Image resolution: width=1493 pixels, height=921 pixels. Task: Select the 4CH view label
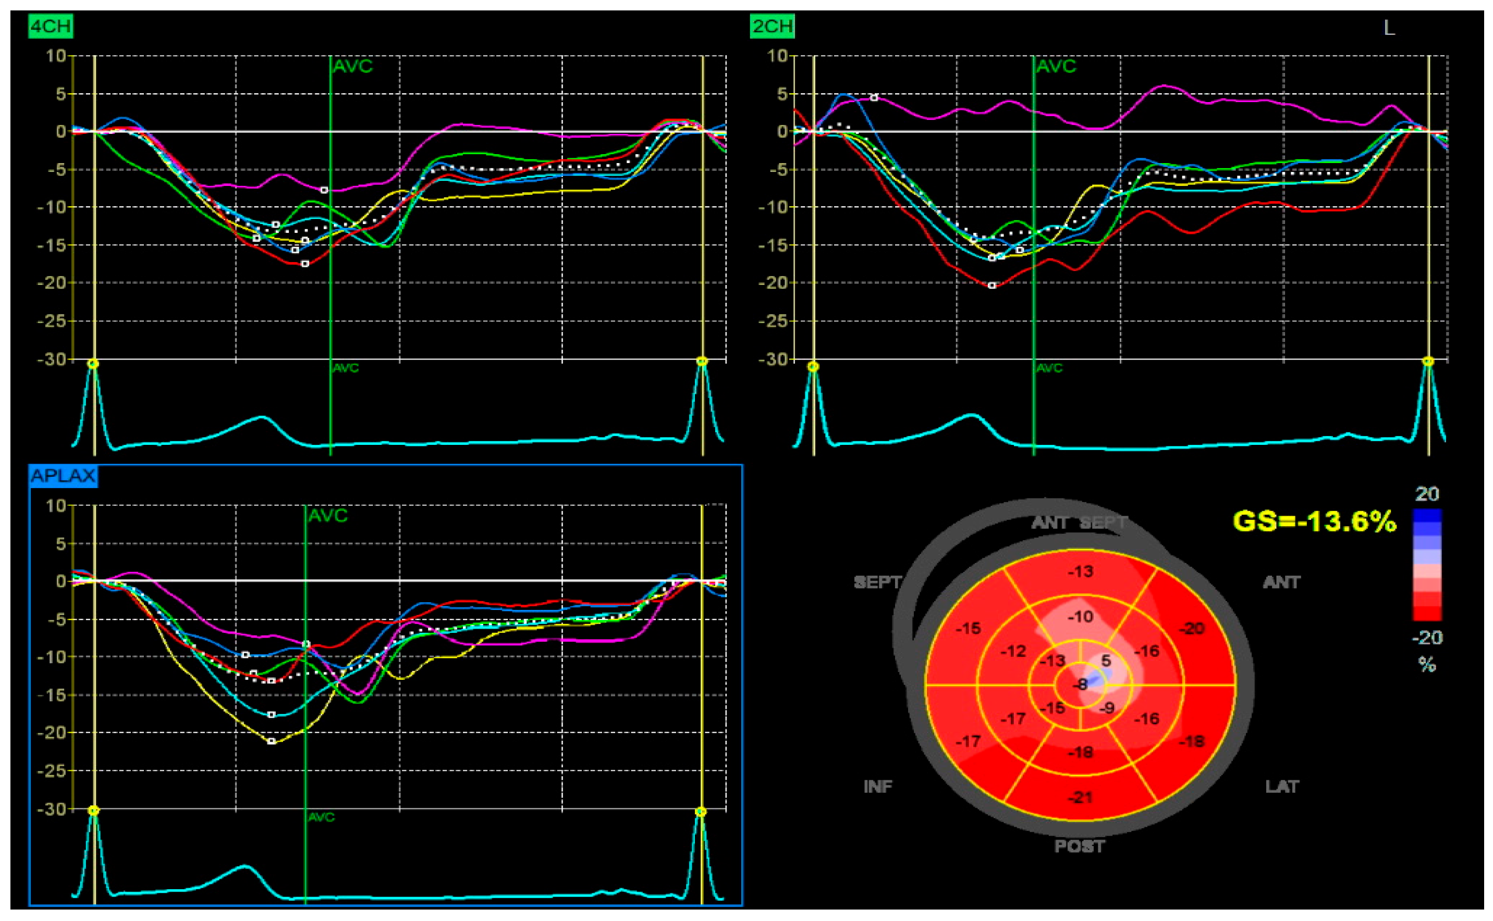pos(51,27)
